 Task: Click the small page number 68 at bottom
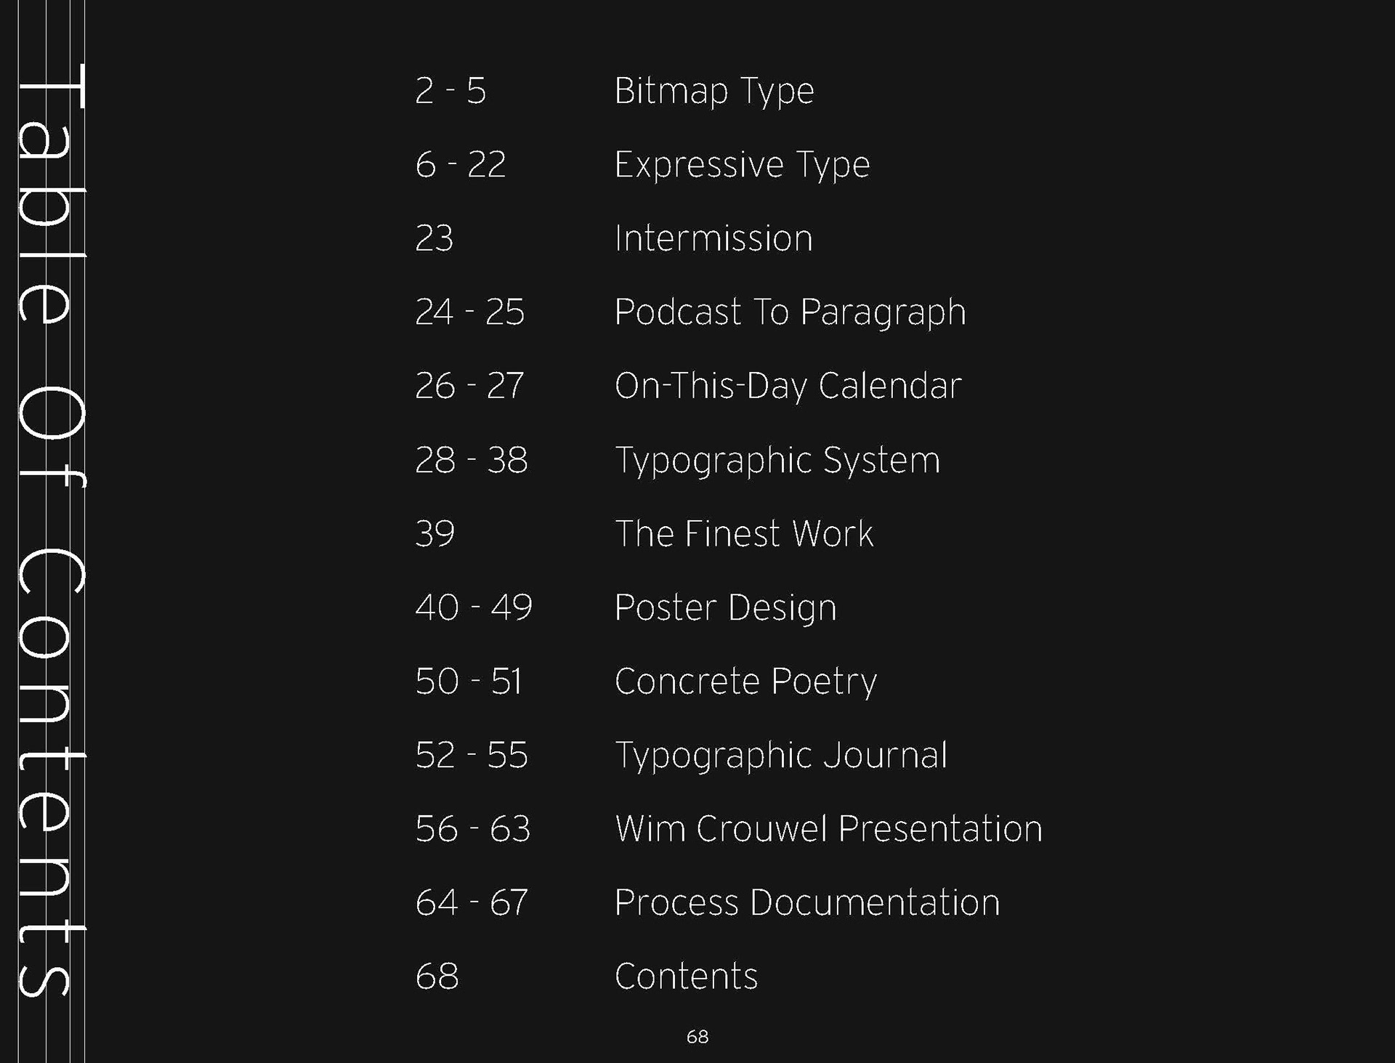(697, 1037)
